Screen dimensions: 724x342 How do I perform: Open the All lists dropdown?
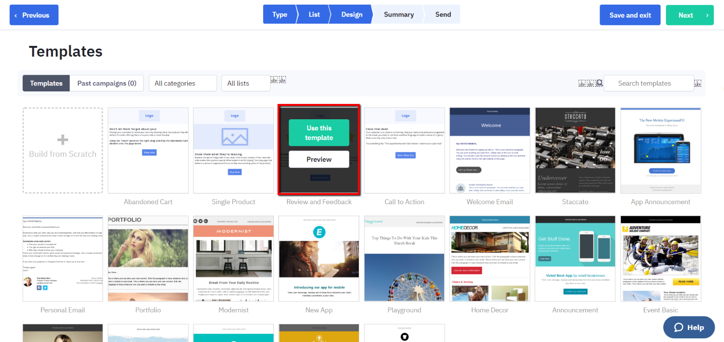(x=246, y=83)
